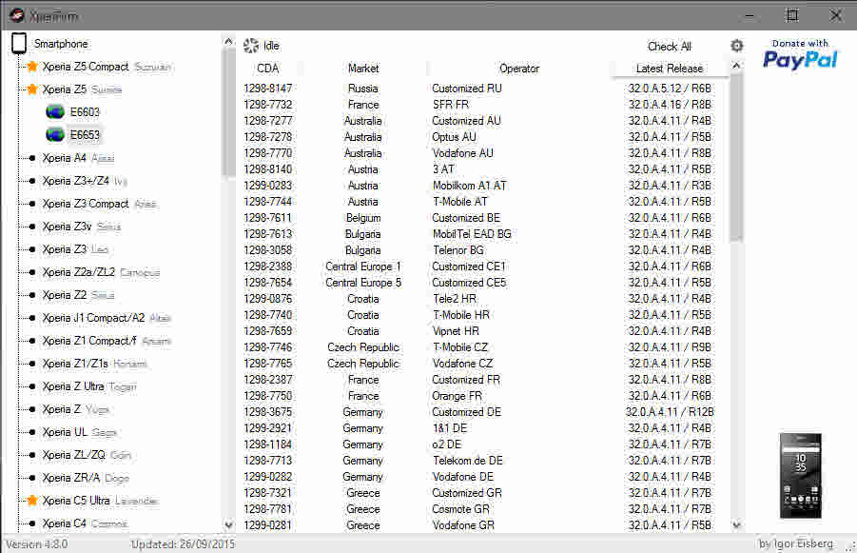The width and height of the screenshot is (857, 553).
Task: Click the Xperia phone thumbnail image
Action: point(800,476)
